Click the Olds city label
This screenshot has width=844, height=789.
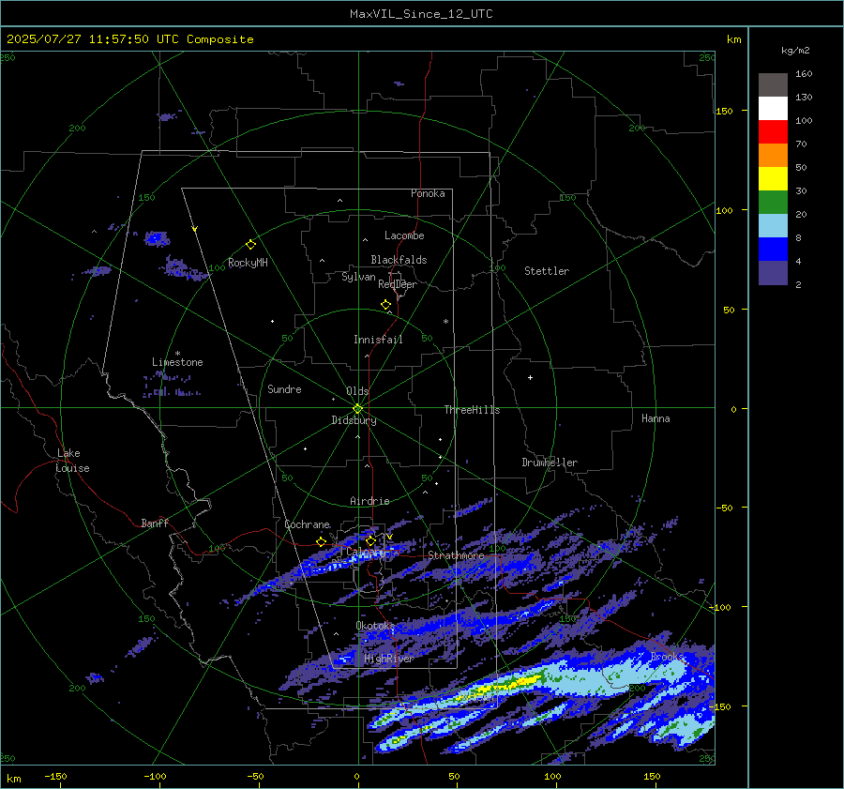tap(357, 391)
